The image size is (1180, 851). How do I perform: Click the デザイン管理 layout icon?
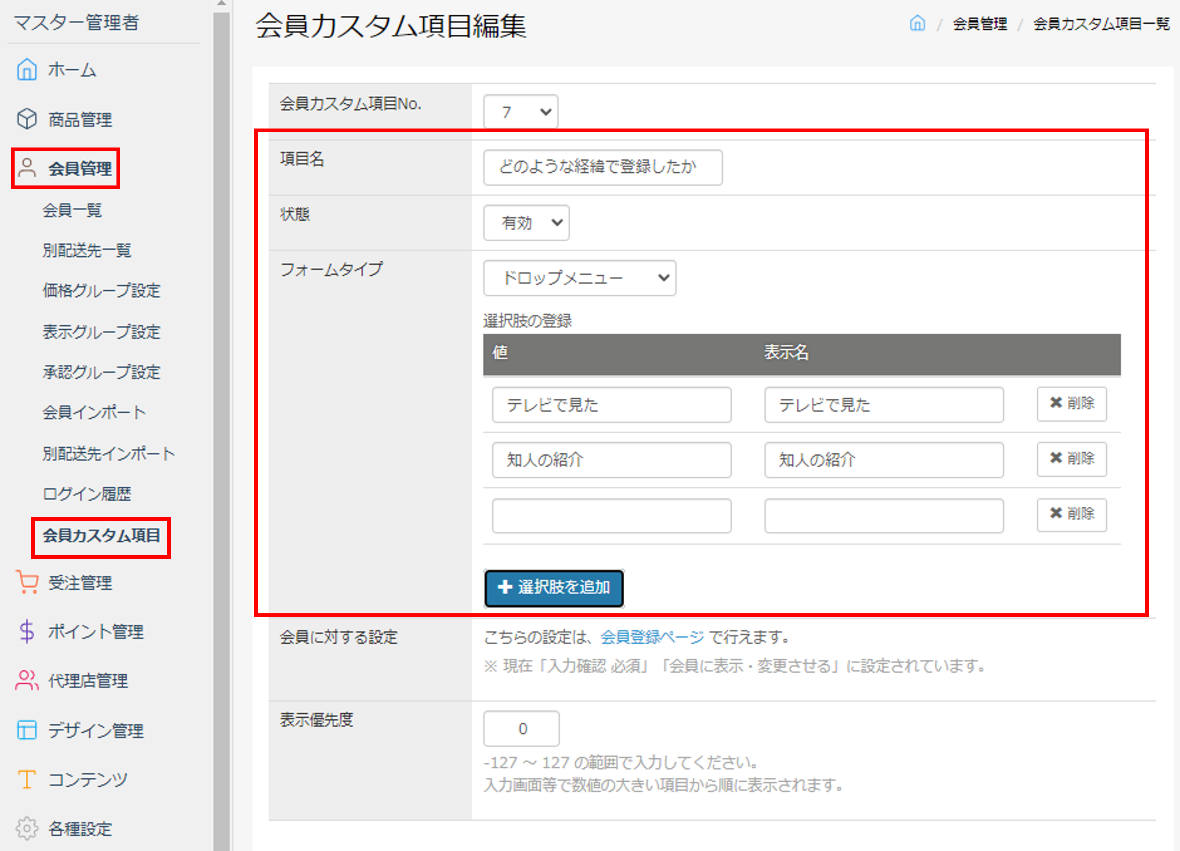(x=27, y=730)
